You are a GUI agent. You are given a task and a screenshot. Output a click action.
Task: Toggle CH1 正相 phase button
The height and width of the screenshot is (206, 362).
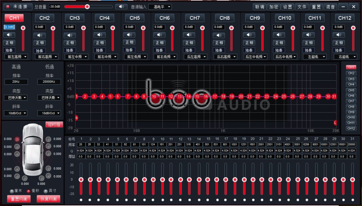click(x=9, y=43)
